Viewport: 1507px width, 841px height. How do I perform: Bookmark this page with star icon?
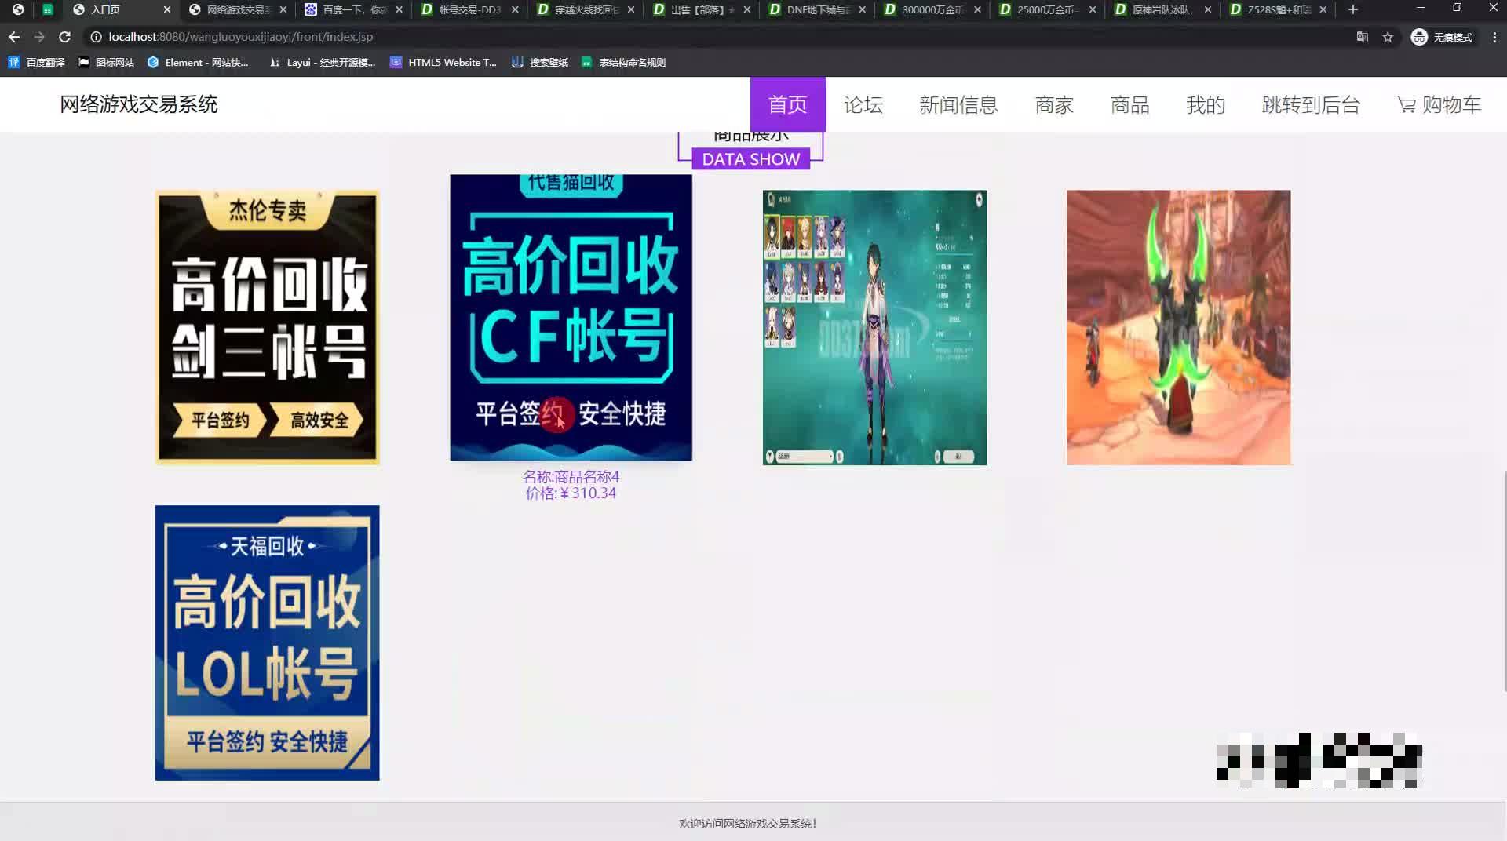[x=1388, y=37]
